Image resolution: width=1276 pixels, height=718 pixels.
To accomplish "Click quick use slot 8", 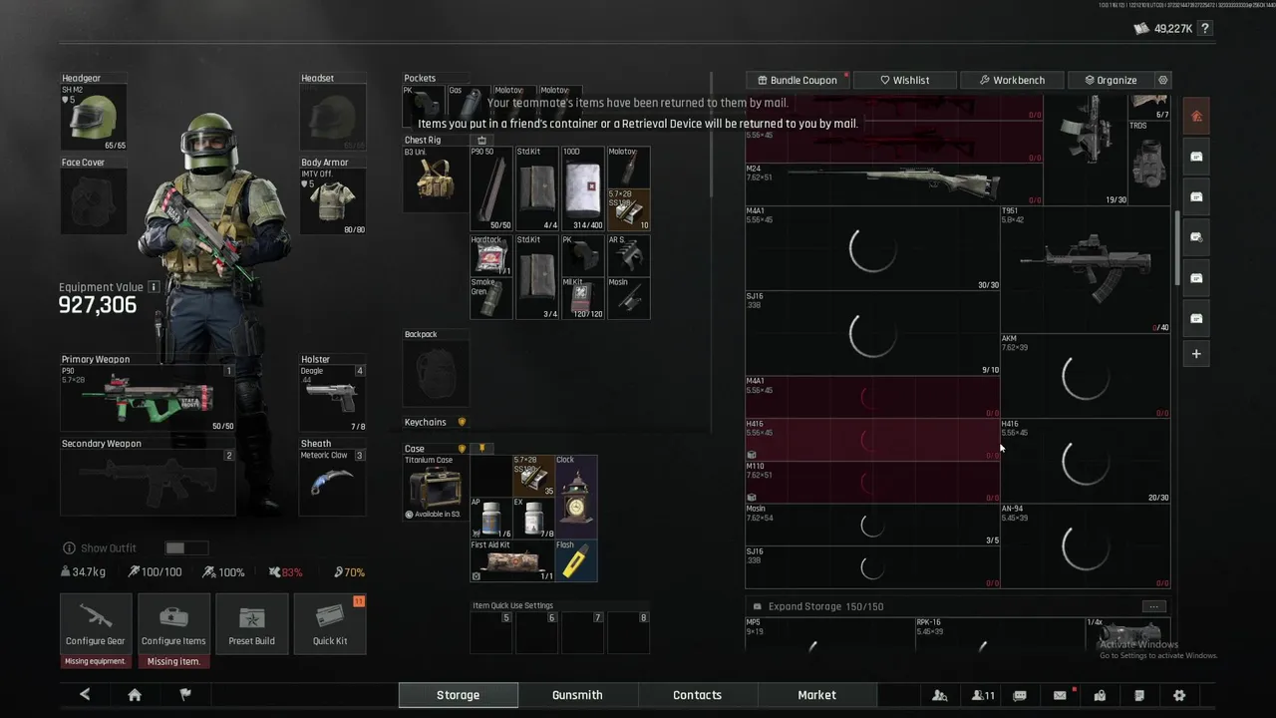I will (x=629, y=632).
